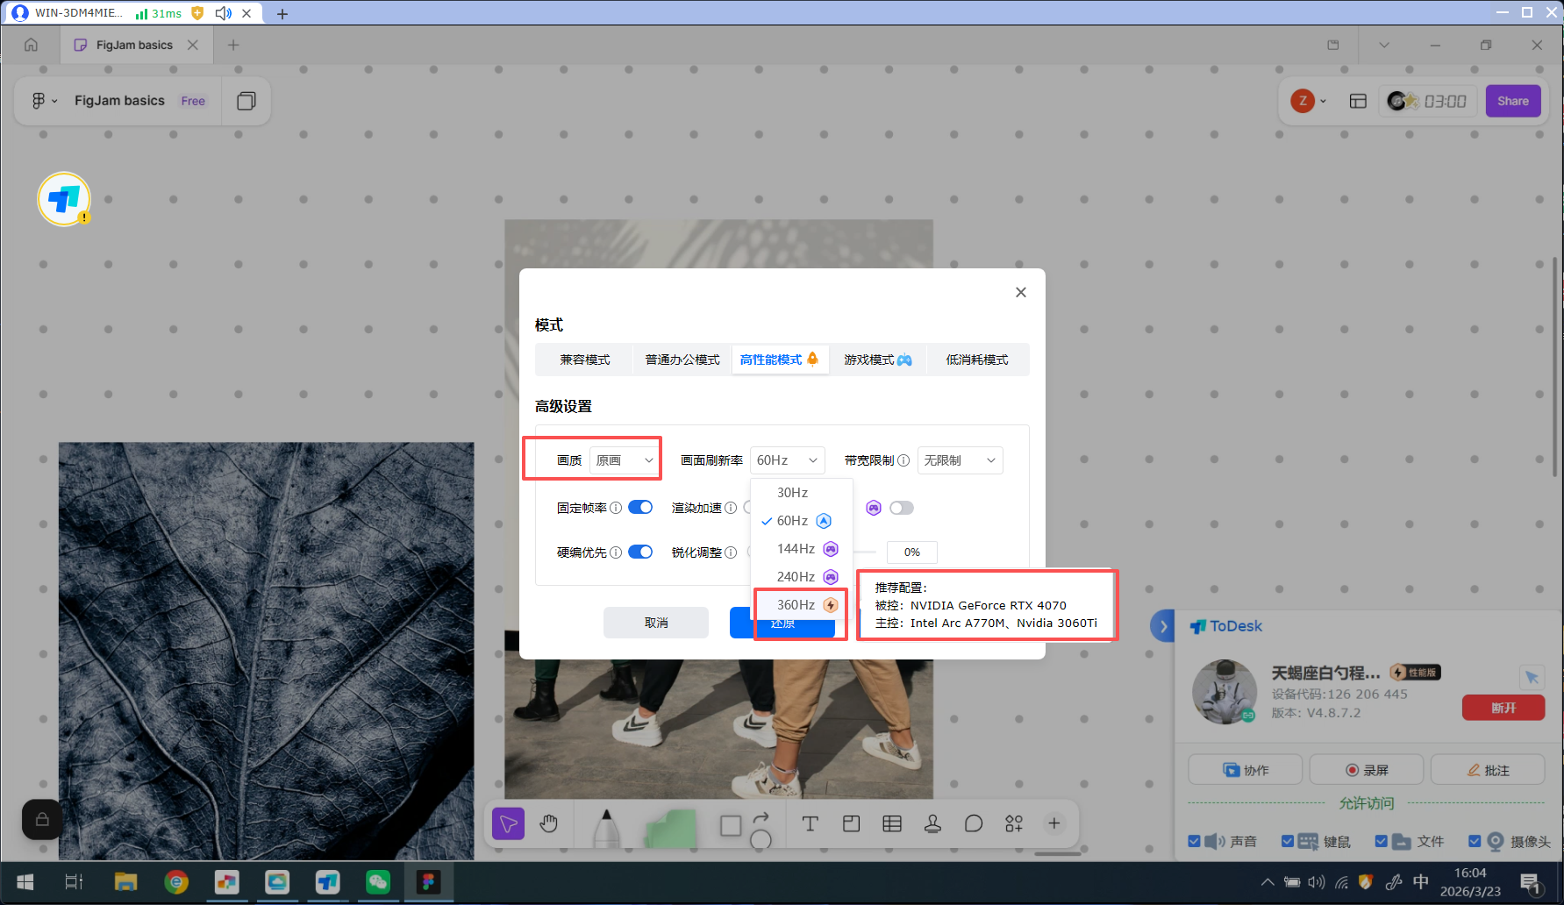Pick the marker pen tool
Viewport: 1564px width, 905px height.
[x=606, y=827]
